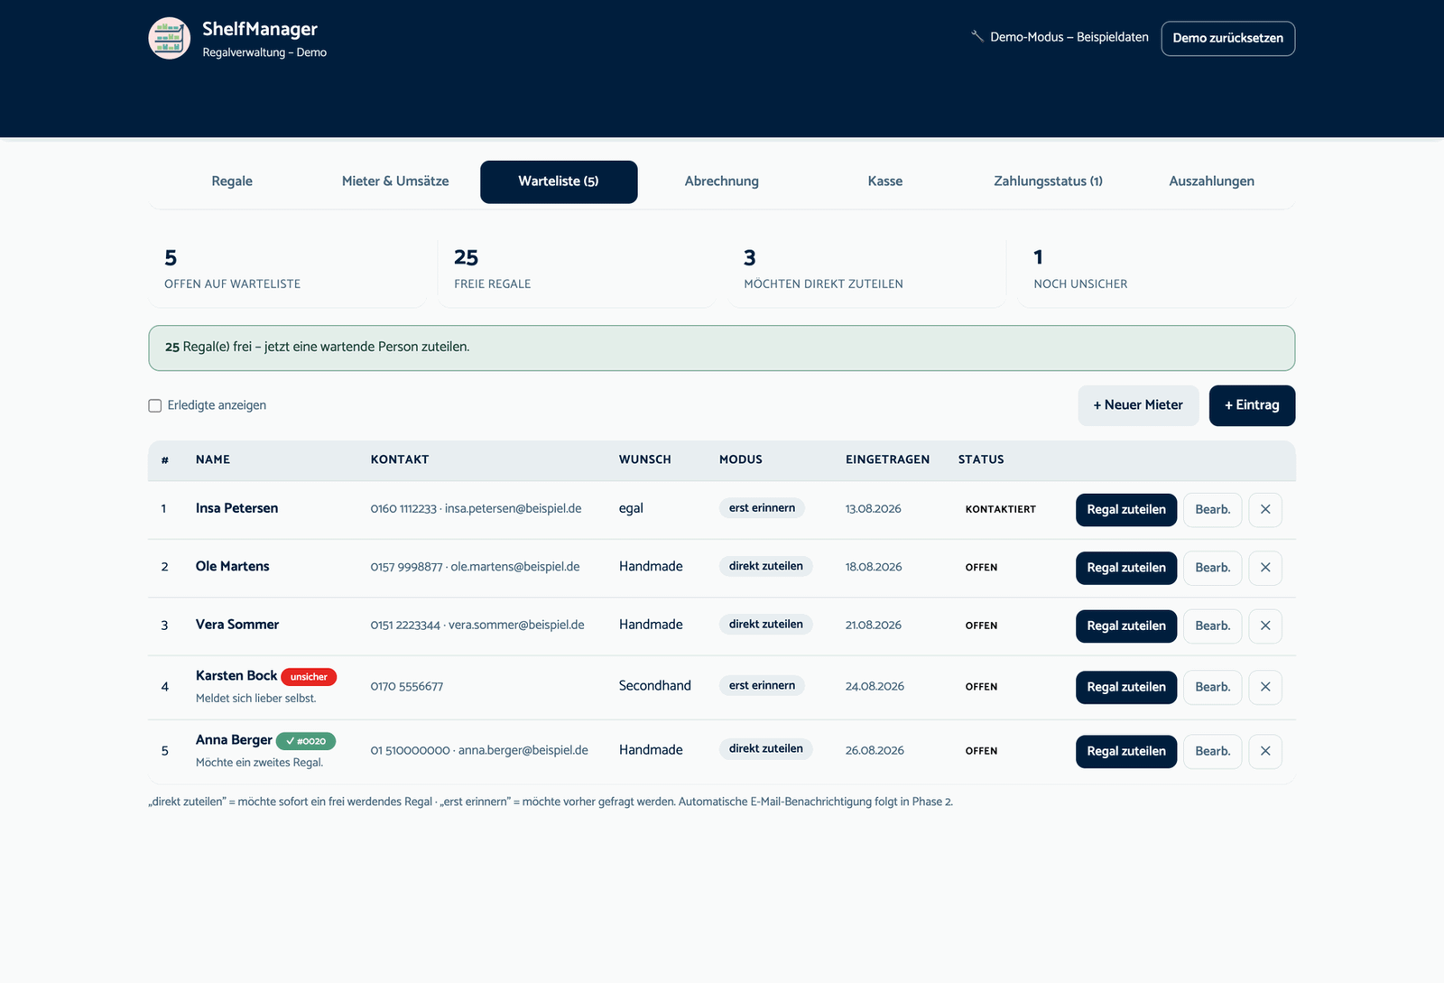Click 'Möchten direkt zuteilen' stat card
The image size is (1444, 983).
click(x=866, y=272)
